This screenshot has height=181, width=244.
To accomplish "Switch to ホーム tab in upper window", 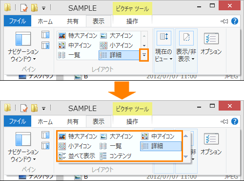I will (45, 21).
